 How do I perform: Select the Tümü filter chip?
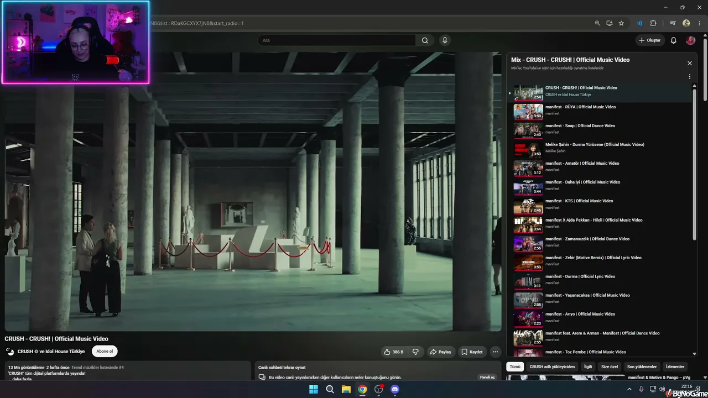point(515,366)
